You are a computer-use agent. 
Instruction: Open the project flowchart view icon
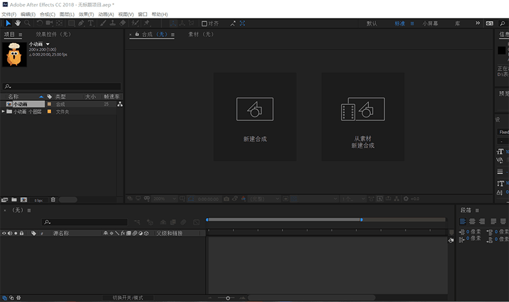120,104
